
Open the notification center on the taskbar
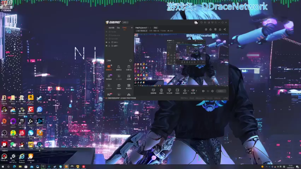click(x=297, y=167)
